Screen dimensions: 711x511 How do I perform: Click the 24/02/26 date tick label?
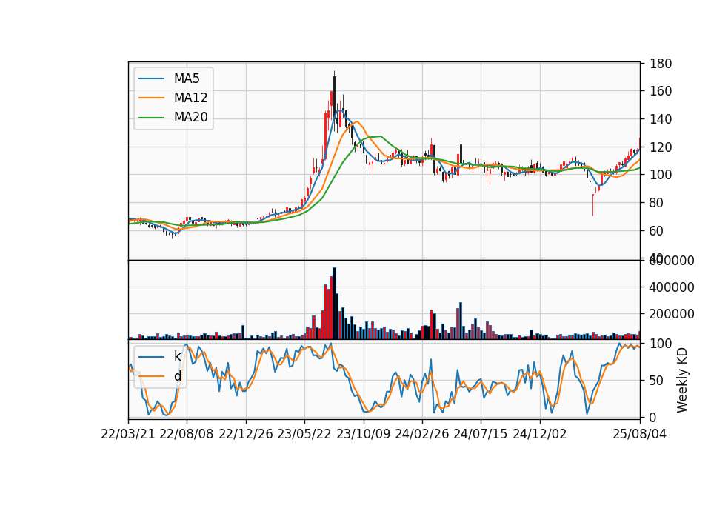pos(421,434)
